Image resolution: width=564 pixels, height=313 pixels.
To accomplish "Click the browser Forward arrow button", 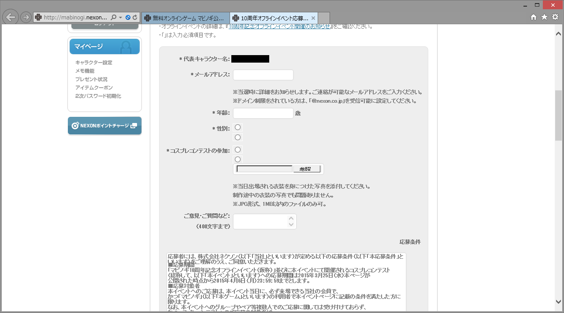I will pyautogui.click(x=26, y=17).
